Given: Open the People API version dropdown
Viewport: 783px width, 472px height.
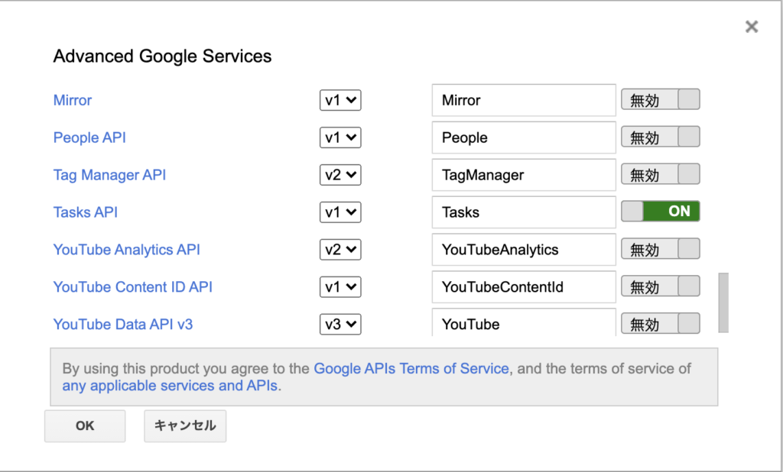Looking at the screenshot, I should [340, 137].
